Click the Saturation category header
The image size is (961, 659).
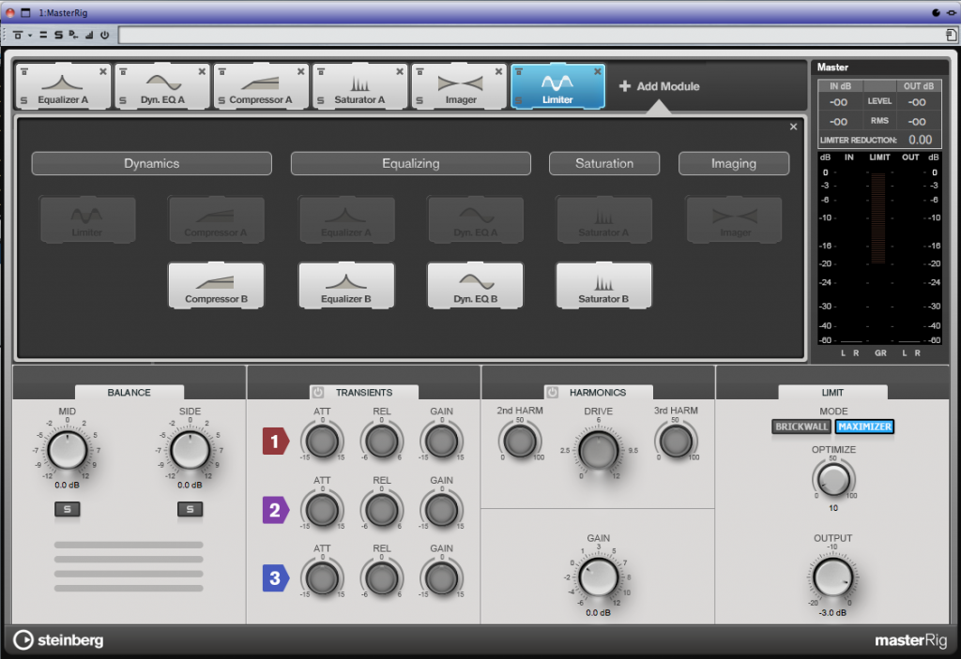(604, 163)
